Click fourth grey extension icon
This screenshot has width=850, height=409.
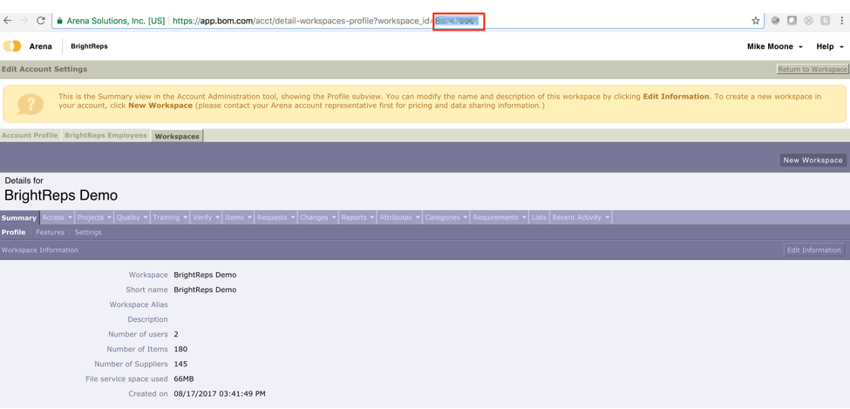coord(825,21)
